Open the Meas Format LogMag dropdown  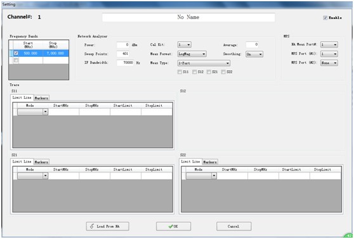(x=192, y=54)
